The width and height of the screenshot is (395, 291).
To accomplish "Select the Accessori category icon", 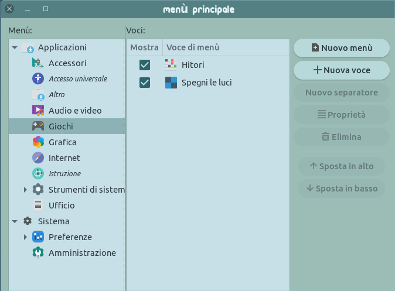I will pos(38,63).
